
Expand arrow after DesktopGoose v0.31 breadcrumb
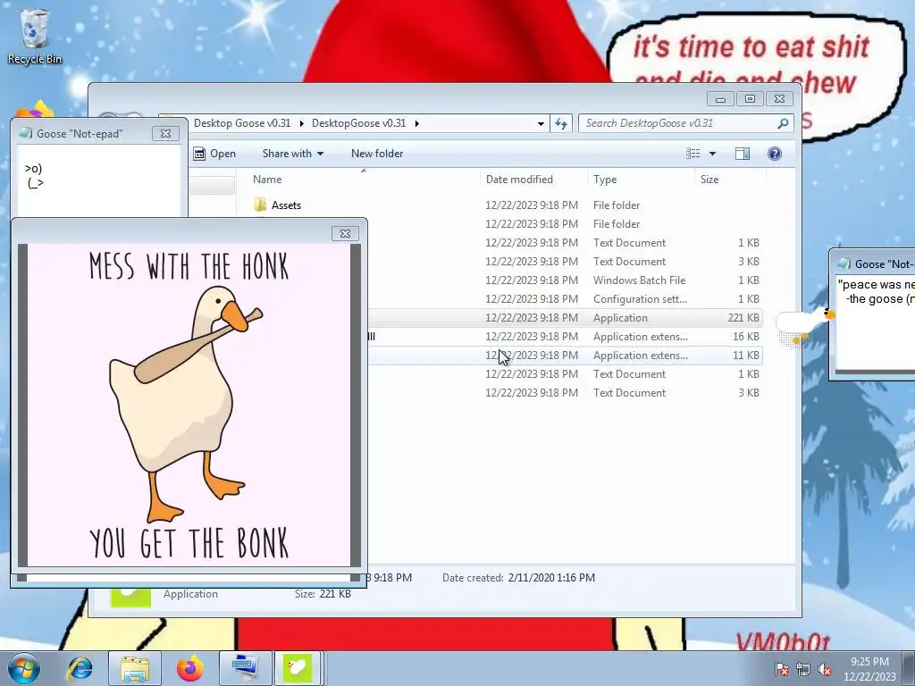click(x=416, y=123)
